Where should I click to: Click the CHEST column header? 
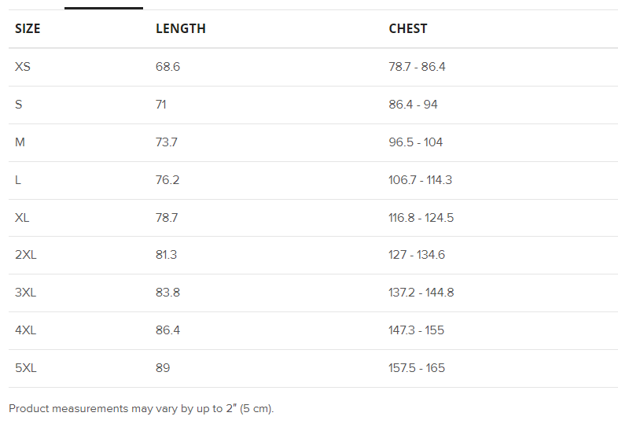click(408, 29)
